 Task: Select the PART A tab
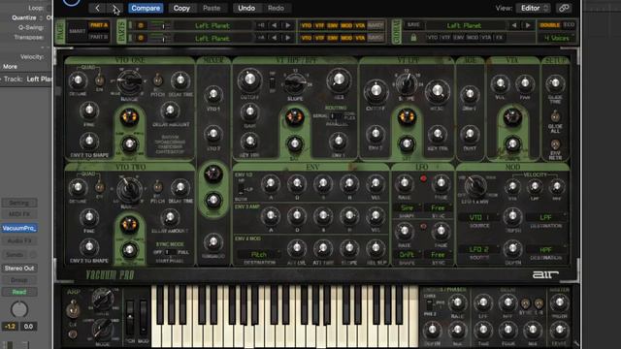pyautogui.click(x=99, y=25)
